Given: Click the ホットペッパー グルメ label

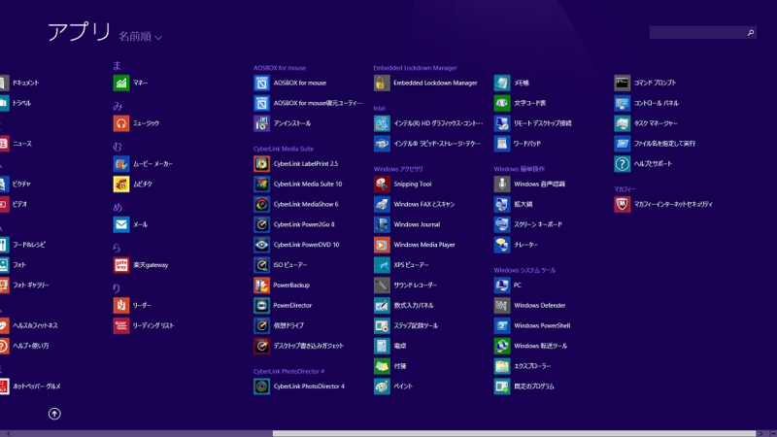Looking at the screenshot, I should click(37, 386).
